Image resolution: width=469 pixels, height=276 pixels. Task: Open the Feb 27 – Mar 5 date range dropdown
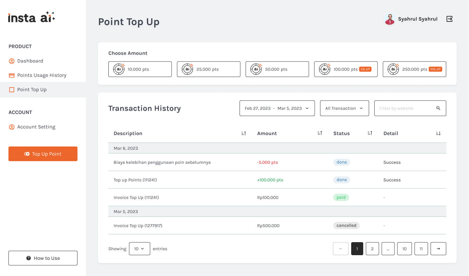[277, 108]
